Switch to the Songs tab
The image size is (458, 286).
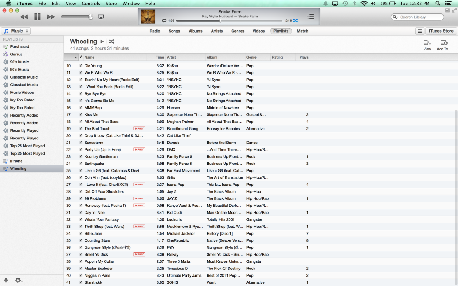pyautogui.click(x=174, y=31)
